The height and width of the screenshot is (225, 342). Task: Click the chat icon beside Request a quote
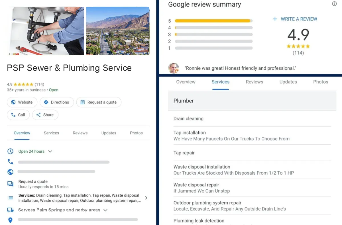pyautogui.click(x=10, y=184)
